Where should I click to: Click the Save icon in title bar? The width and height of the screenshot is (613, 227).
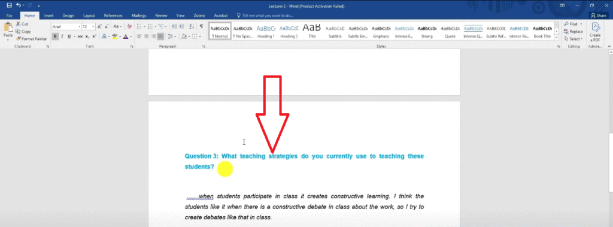coord(10,5)
